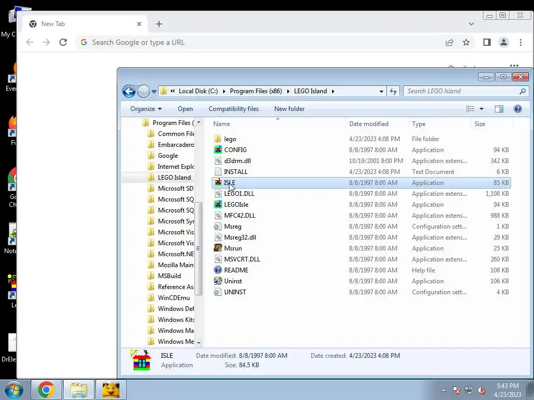Expand arrow after Local Disk (C:) breadcrumb
The image size is (534, 400).
[x=224, y=91]
